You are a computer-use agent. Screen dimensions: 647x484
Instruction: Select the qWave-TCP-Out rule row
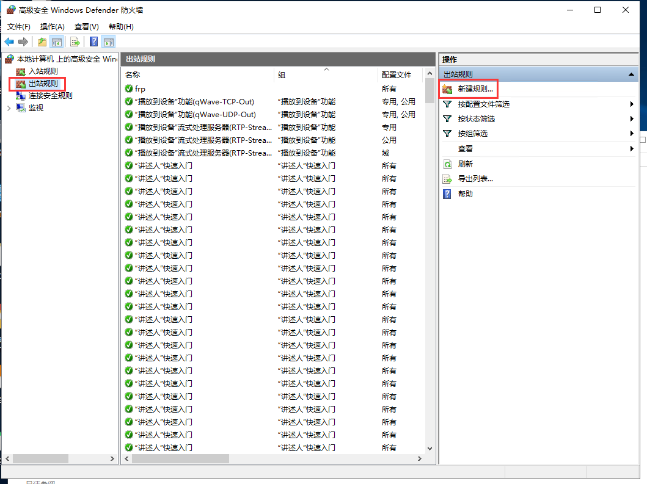273,102
